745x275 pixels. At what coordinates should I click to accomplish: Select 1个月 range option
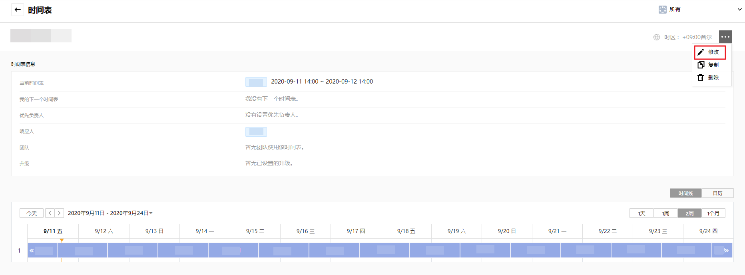point(713,213)
